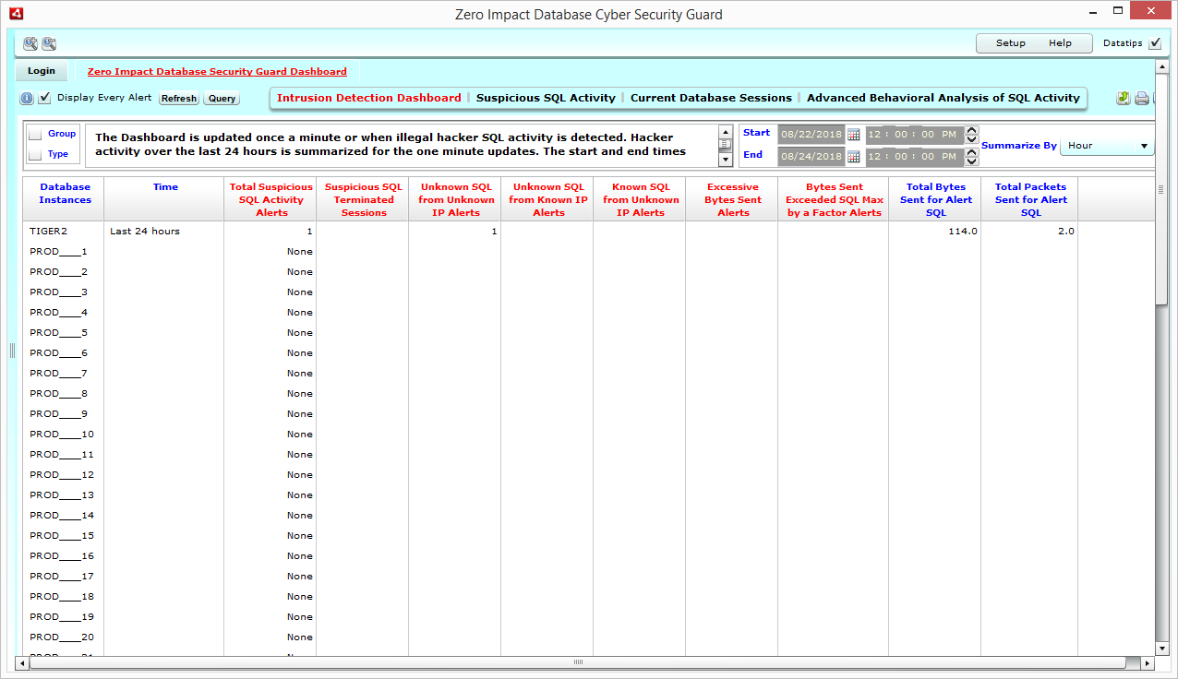Open the Current Database Sessions tab
Screen dimensions: 1178x679
pos(711,98)
